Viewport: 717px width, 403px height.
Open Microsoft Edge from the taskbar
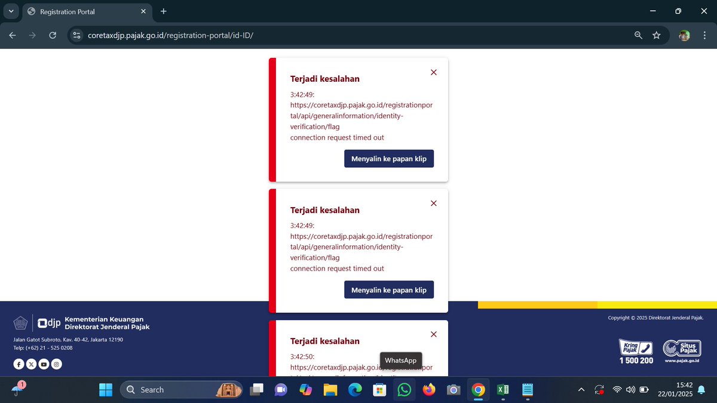(x=355, y=390)
